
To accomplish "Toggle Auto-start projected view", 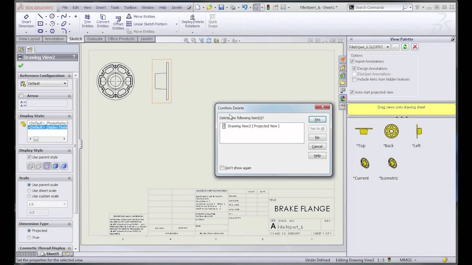I will (x=352, y=92).
